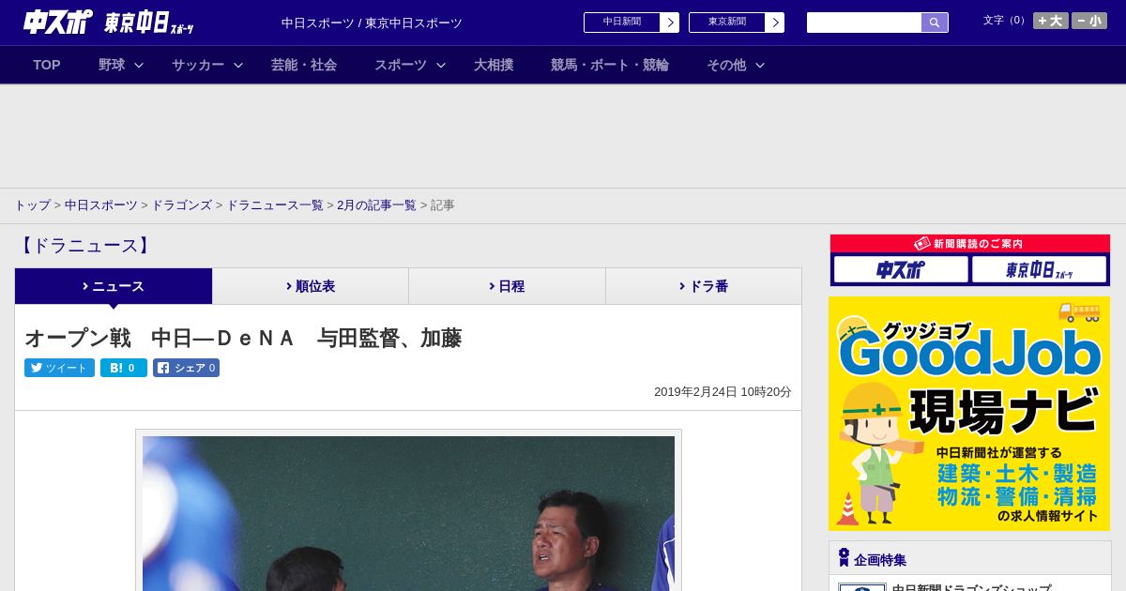Decrease text size with －小 button
Screen dimensions: 1126x591
(1089, 21)
